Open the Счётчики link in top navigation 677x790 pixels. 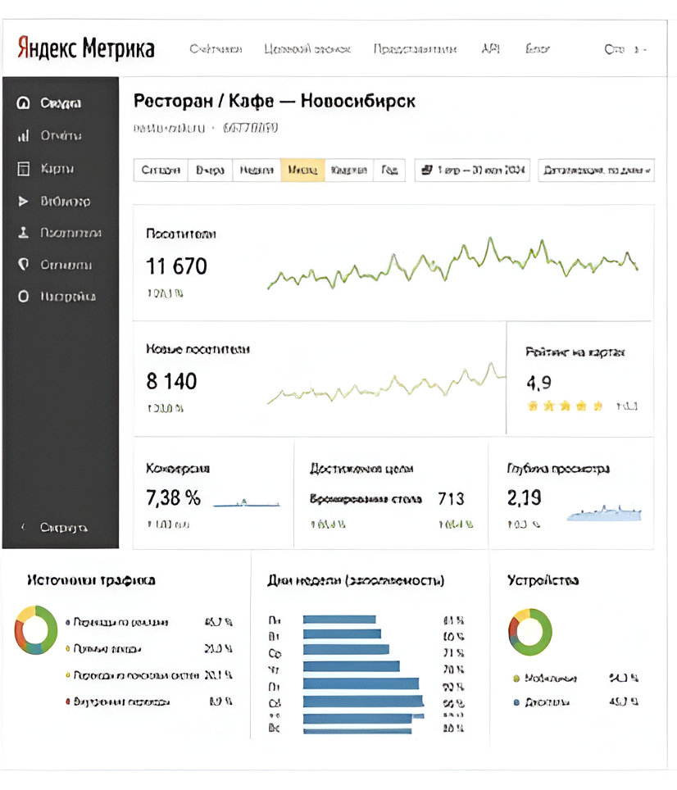216,49
